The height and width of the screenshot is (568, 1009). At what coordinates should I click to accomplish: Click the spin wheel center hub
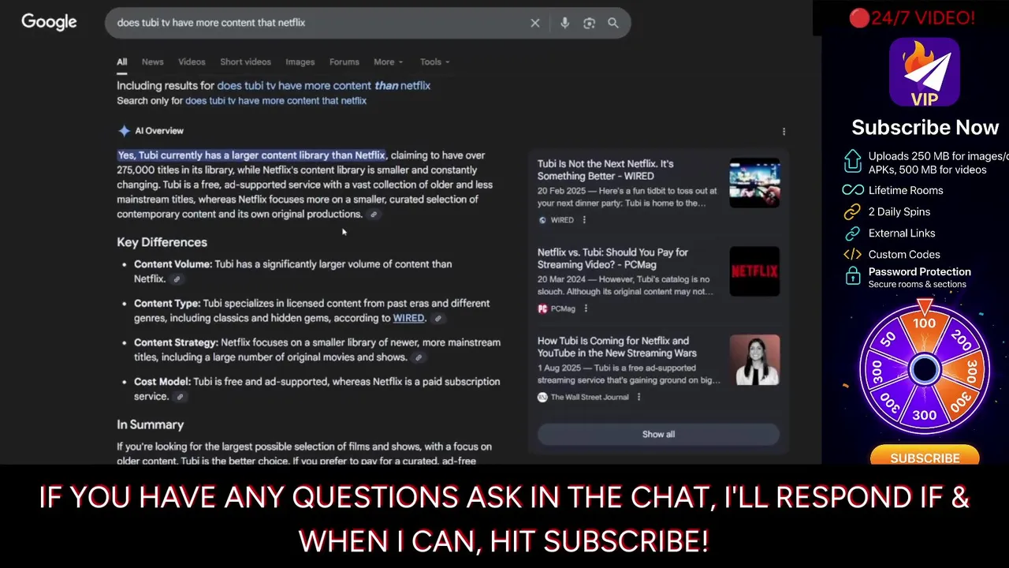coord(925,369)
